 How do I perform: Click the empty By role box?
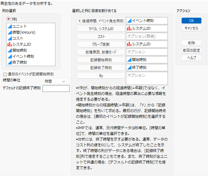[x=147, y=78]
